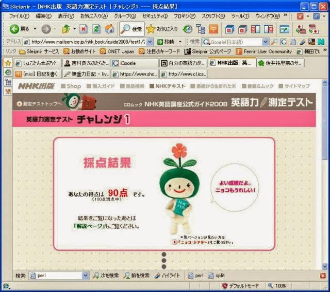The height and width of the screenshot is (292, 330).
Task: Switch to the [mixi] 日記を書く tab
Action: pyautogui.click(x=38, y=74)
